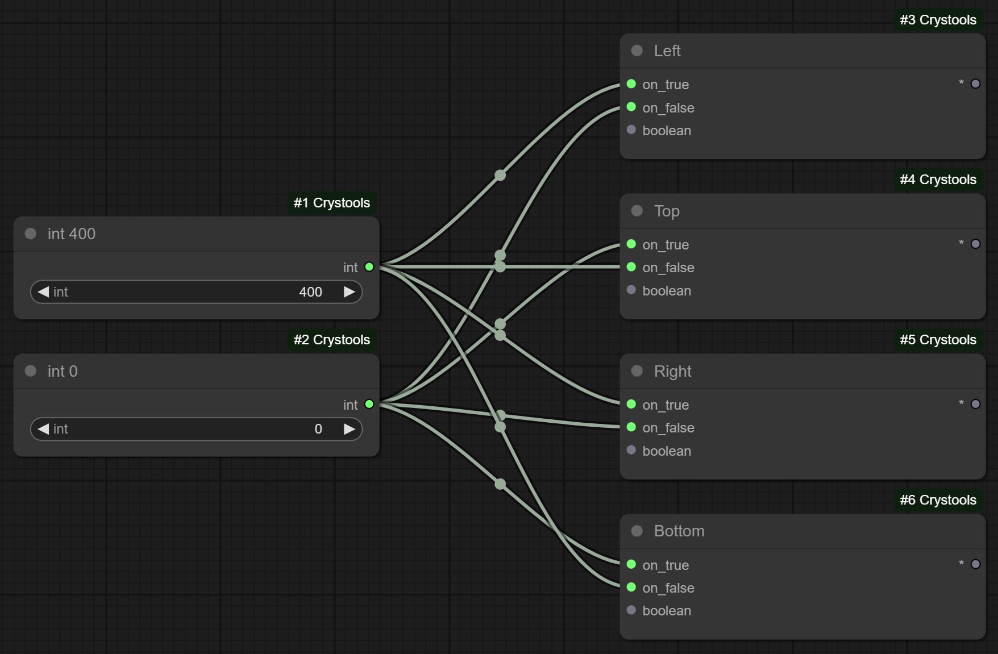Click the int 0 value field
The width and height of the screenshot is (998, 654).
pyautogui.click(x=196, y=429)
